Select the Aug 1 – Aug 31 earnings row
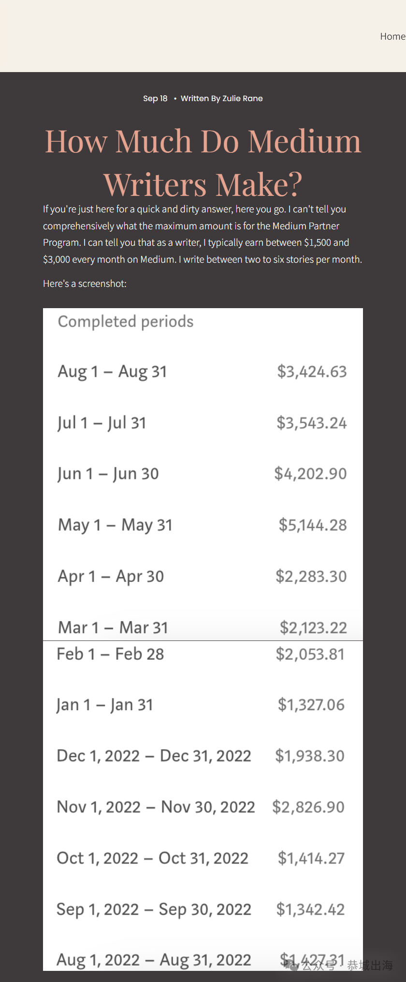The width and height of the screenshot is (406, 982). 203,372
